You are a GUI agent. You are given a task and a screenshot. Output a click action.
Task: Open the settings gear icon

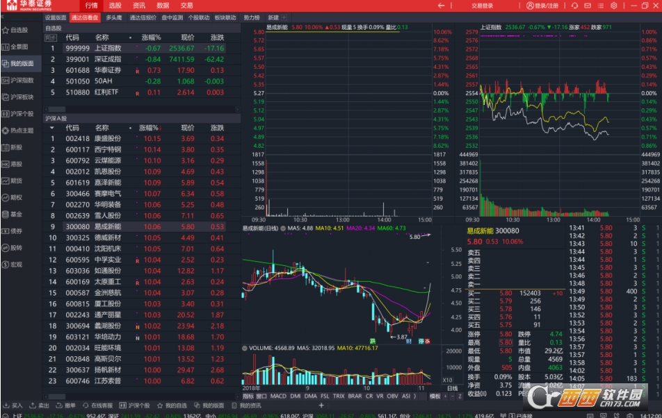point(614,6)
